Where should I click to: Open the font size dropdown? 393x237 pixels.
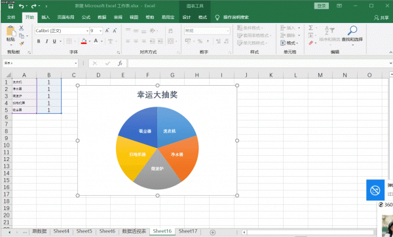point(100,31)
